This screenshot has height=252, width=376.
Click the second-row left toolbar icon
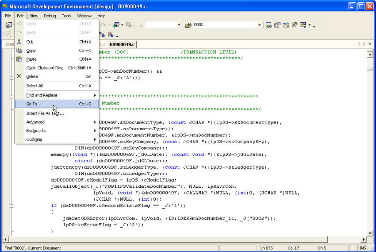click(x=8, y=35)
